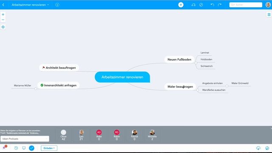Click Anke's AD avatar

pos(99,132)
